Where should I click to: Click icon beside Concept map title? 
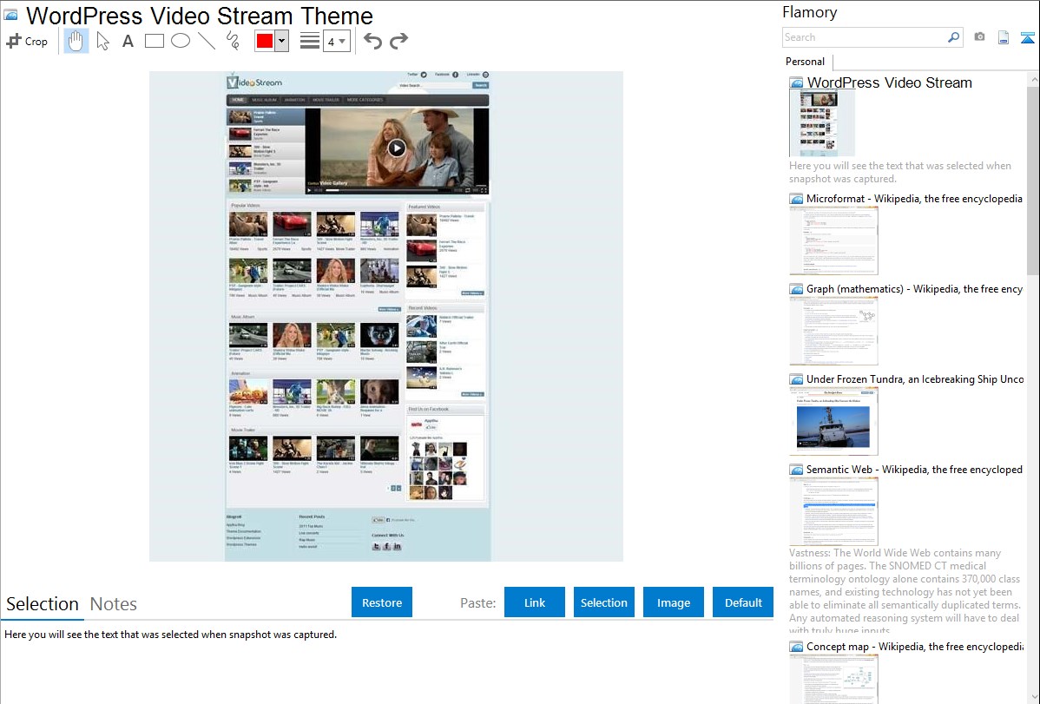coord(796,647)
